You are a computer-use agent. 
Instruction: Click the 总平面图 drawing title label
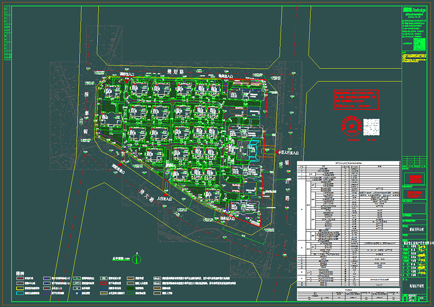point(119,259)
